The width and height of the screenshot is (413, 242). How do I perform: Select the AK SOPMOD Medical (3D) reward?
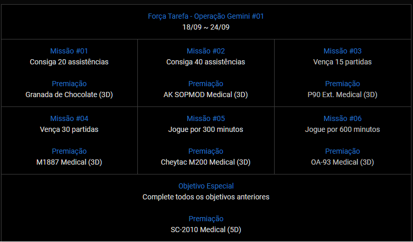point(205,95)
